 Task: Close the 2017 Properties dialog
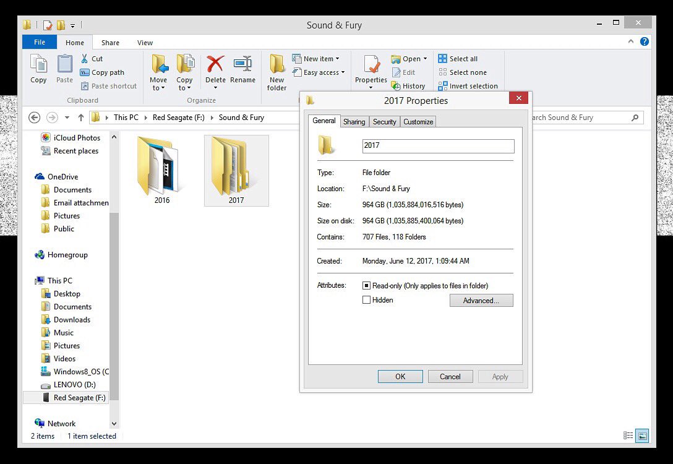coord(518,98)
